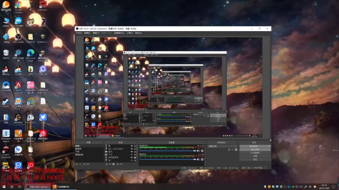This screenshot has width=339, height=190.
Task: Open 场景集合(S) menu in OBS
Action: coord(119,33)
